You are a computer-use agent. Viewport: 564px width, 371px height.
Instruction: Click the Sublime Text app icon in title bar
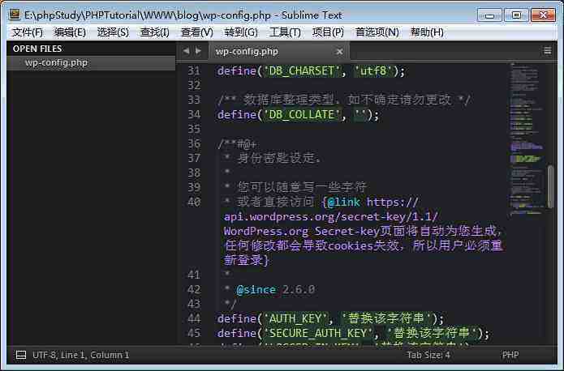(15, 15)
